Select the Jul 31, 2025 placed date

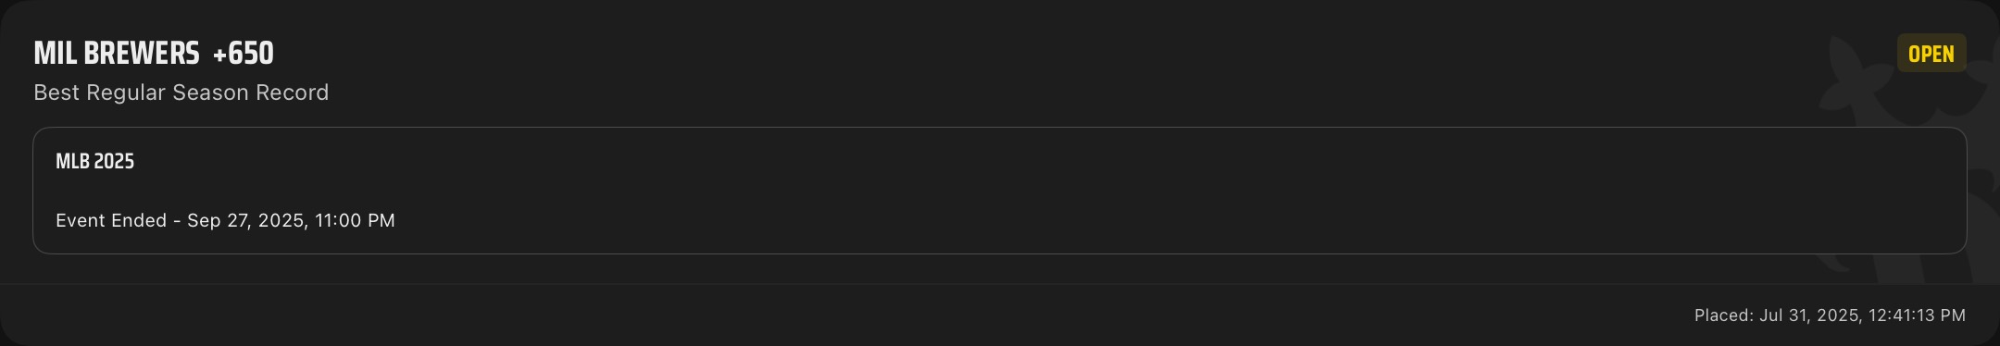(x=1810, y=315)
